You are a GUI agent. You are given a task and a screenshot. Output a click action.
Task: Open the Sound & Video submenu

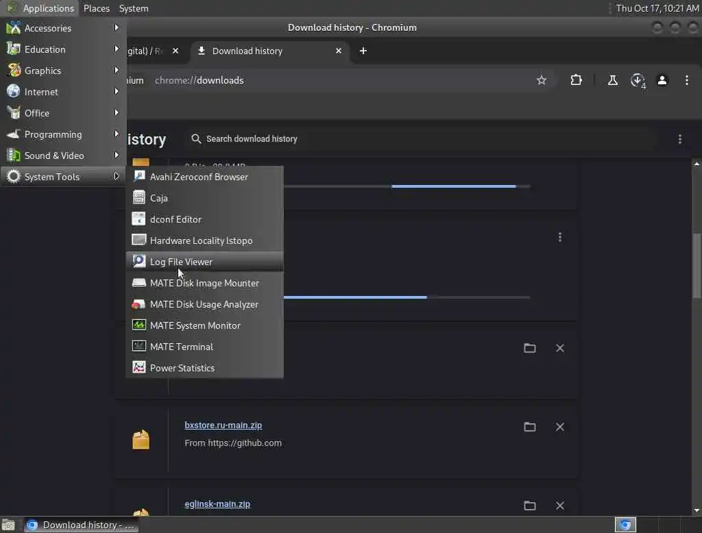(63, 156)
